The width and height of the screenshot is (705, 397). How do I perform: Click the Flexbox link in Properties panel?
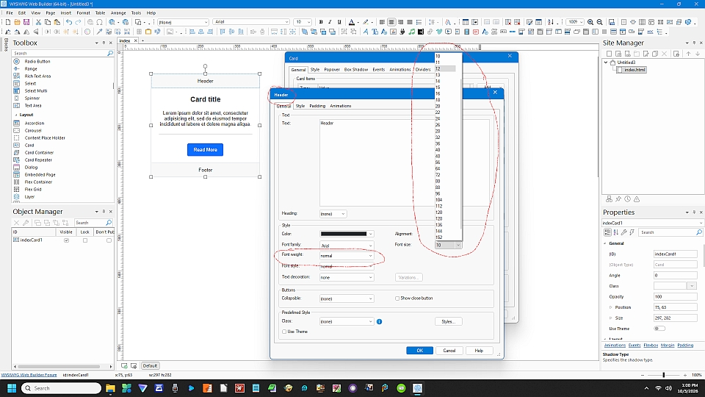click(651, 346)
